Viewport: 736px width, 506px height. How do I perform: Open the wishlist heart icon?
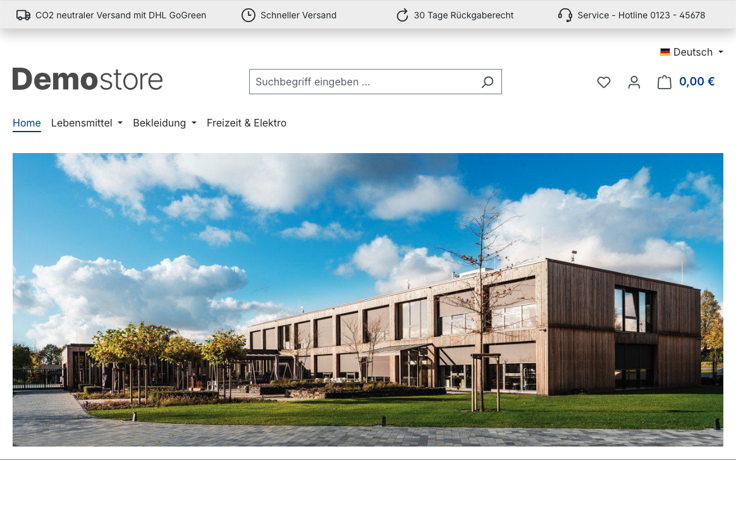pyautogui.click(x=604, y=82)
